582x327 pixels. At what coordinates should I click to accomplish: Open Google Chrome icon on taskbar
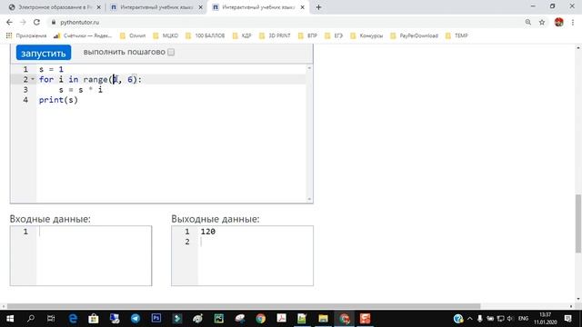261,319
